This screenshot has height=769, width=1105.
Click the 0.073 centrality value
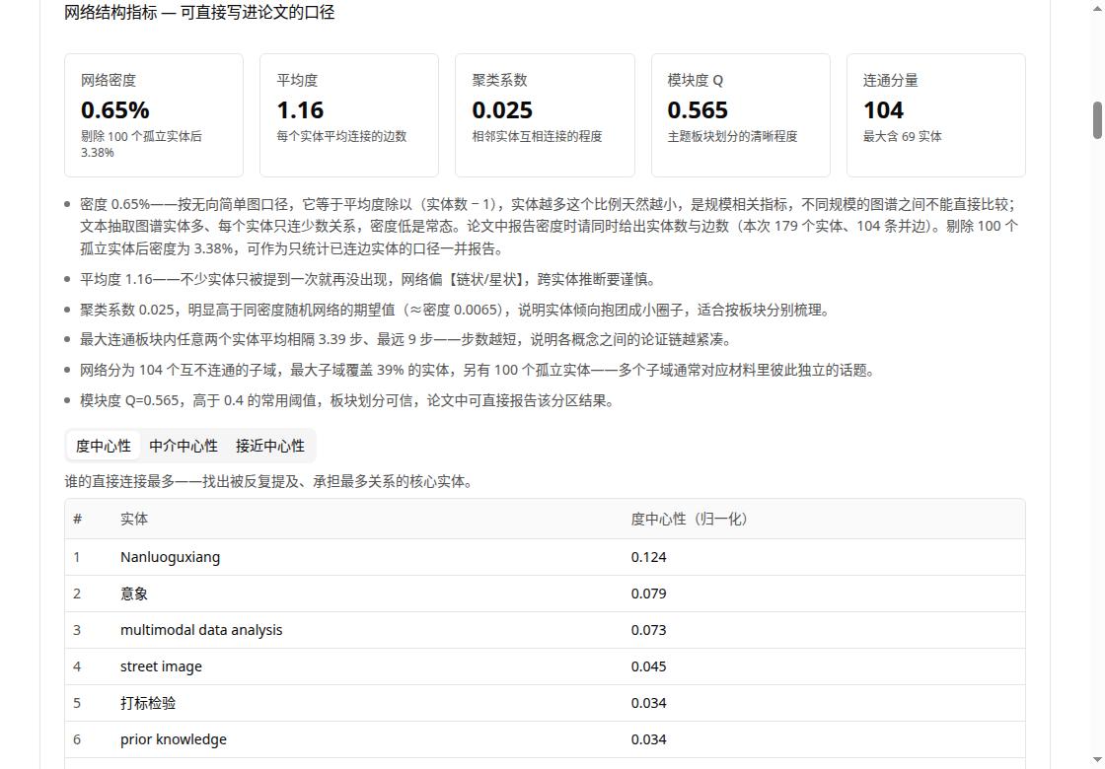[648, 630]
